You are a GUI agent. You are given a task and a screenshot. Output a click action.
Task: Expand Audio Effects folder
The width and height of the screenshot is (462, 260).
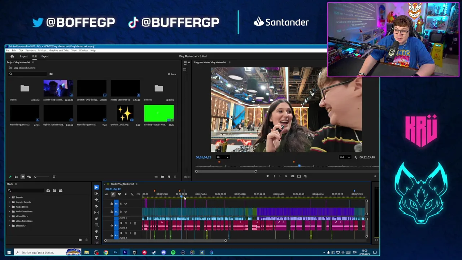[x=9, y=207]
